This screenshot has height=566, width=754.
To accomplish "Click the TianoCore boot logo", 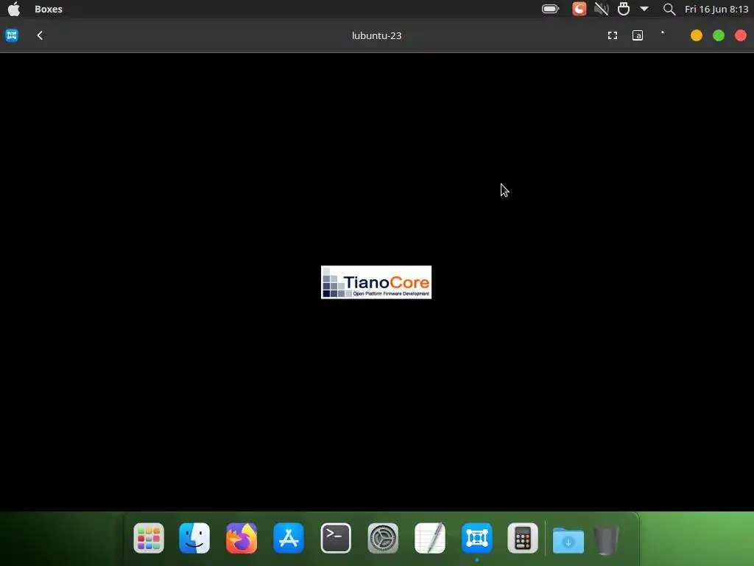I will point(376,282).
